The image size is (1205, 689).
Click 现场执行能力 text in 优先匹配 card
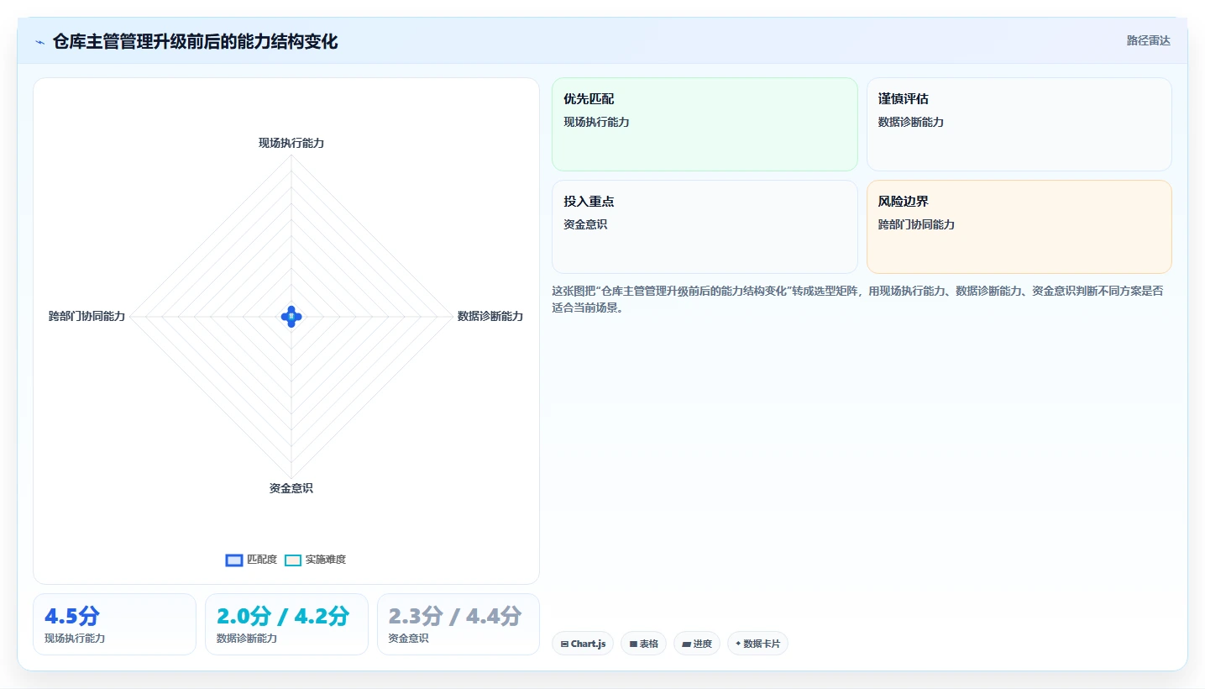(x=596, y=122)
